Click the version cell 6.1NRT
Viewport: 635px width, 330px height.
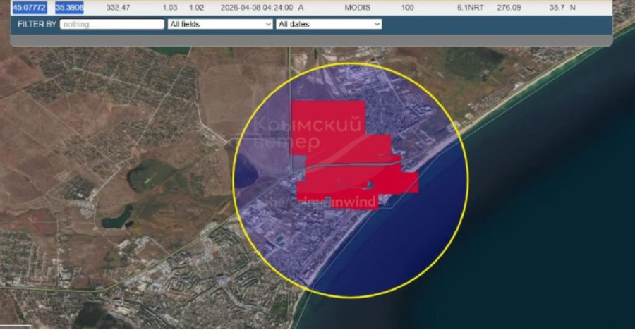469,7
